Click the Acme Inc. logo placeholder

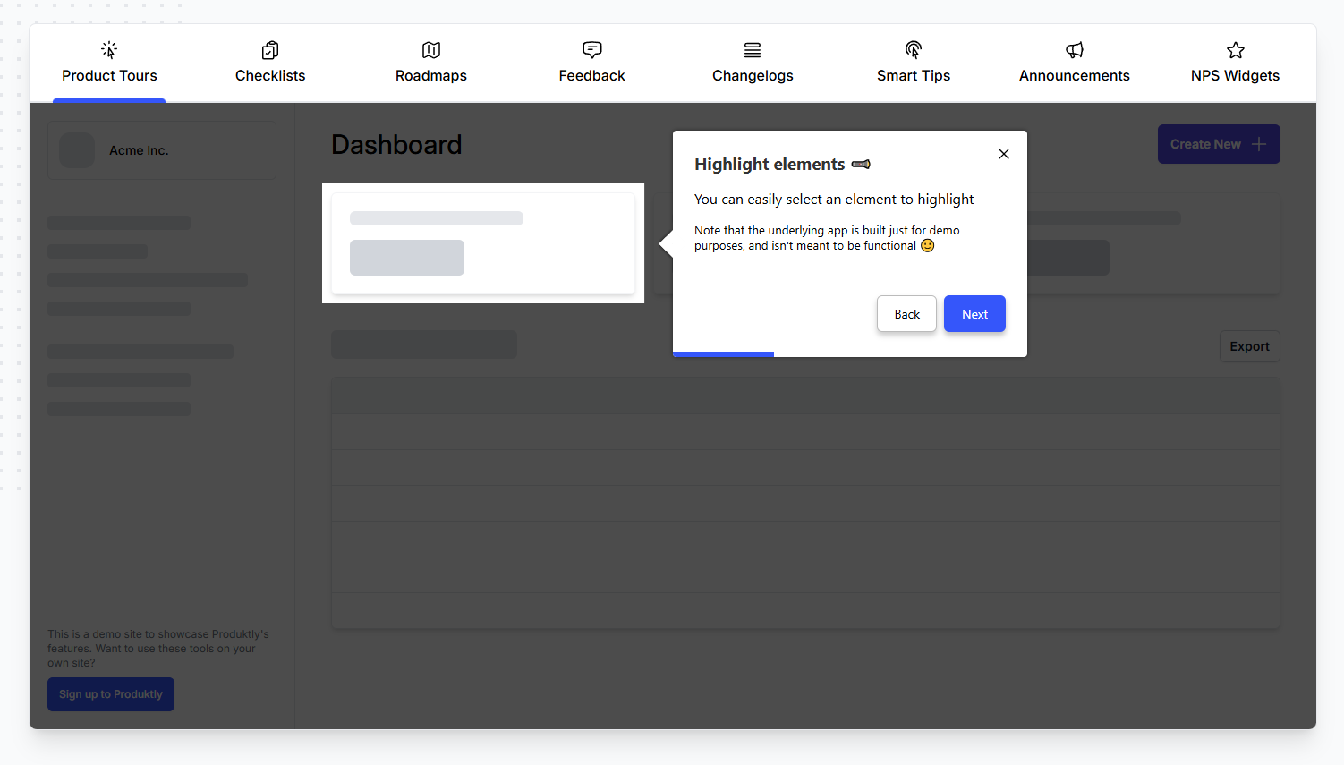(77, 149)
